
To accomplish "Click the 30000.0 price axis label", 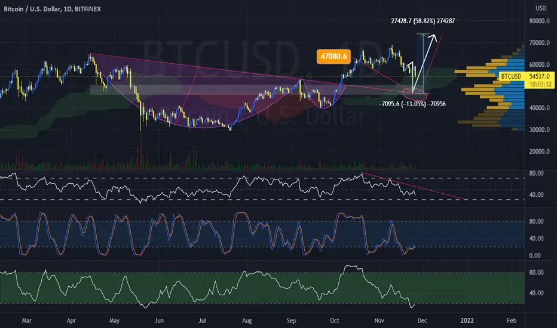I will pos(539,130).
